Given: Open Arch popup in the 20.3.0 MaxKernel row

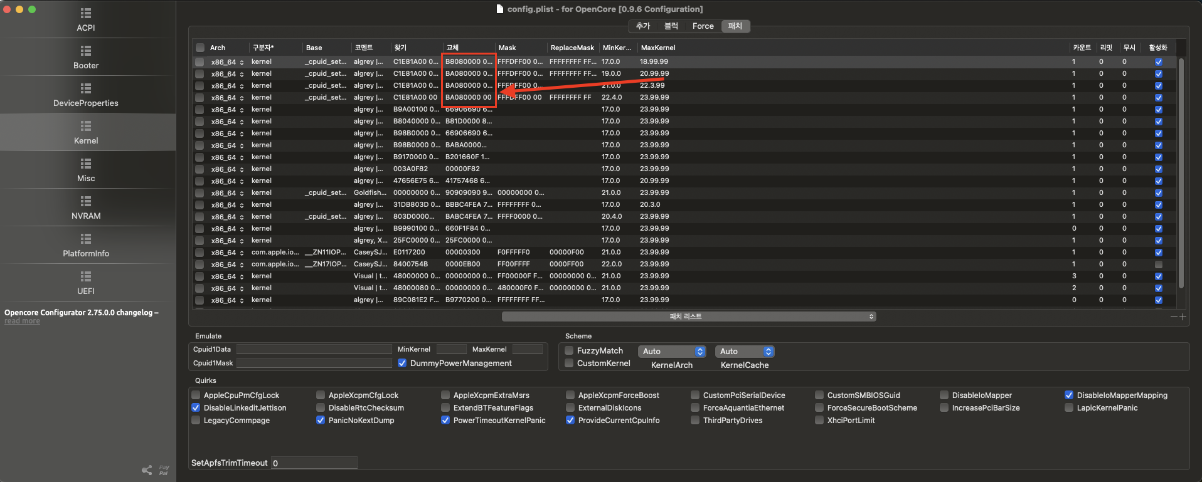Looking at the screenshot, I should [x=227, y=205].
